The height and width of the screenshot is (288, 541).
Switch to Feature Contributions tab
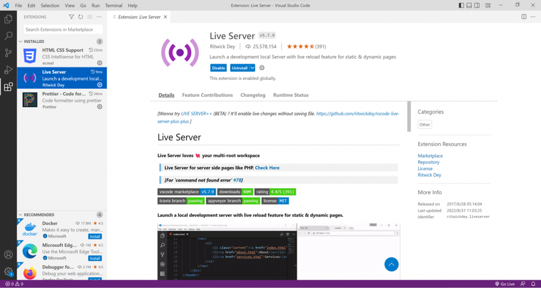207,95
